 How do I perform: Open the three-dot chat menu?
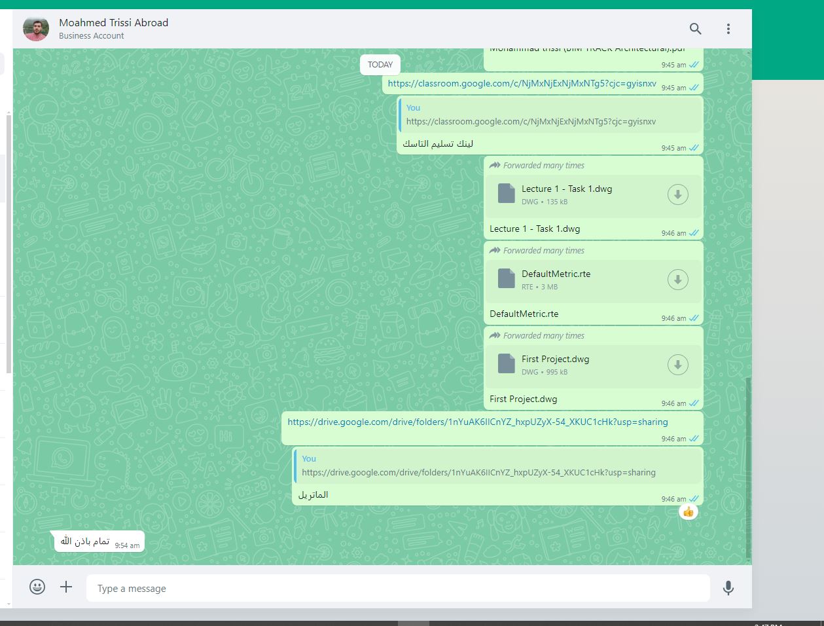tap(728, 29)
